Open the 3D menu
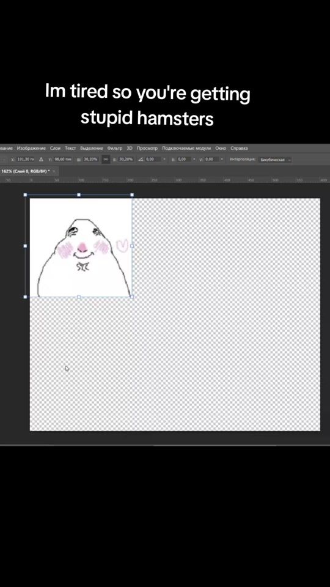Screen dimensions: 330x587 click(x=130, y=148)
